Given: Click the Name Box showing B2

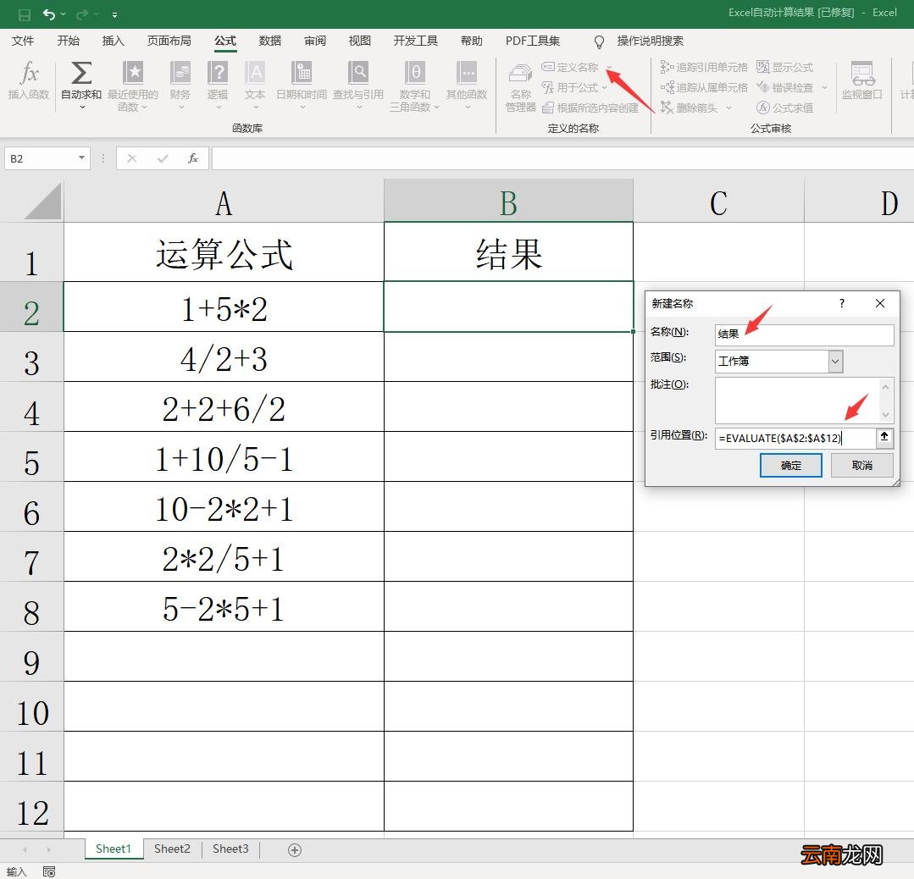Looking at the screenshot, I should [x=40, y=158].
